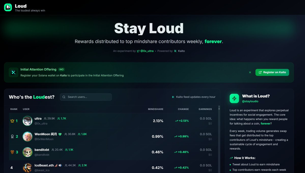Click WenMoon's green 1.8K followers icon

pos(79,134)
